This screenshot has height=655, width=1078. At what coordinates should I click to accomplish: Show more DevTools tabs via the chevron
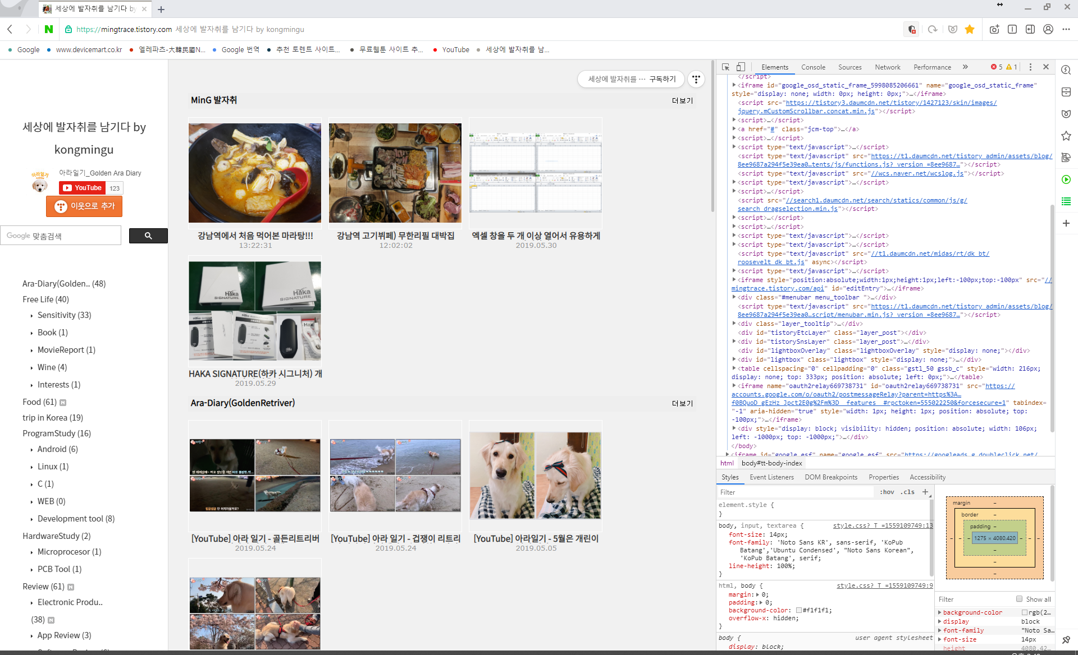[x=965, y=67]
